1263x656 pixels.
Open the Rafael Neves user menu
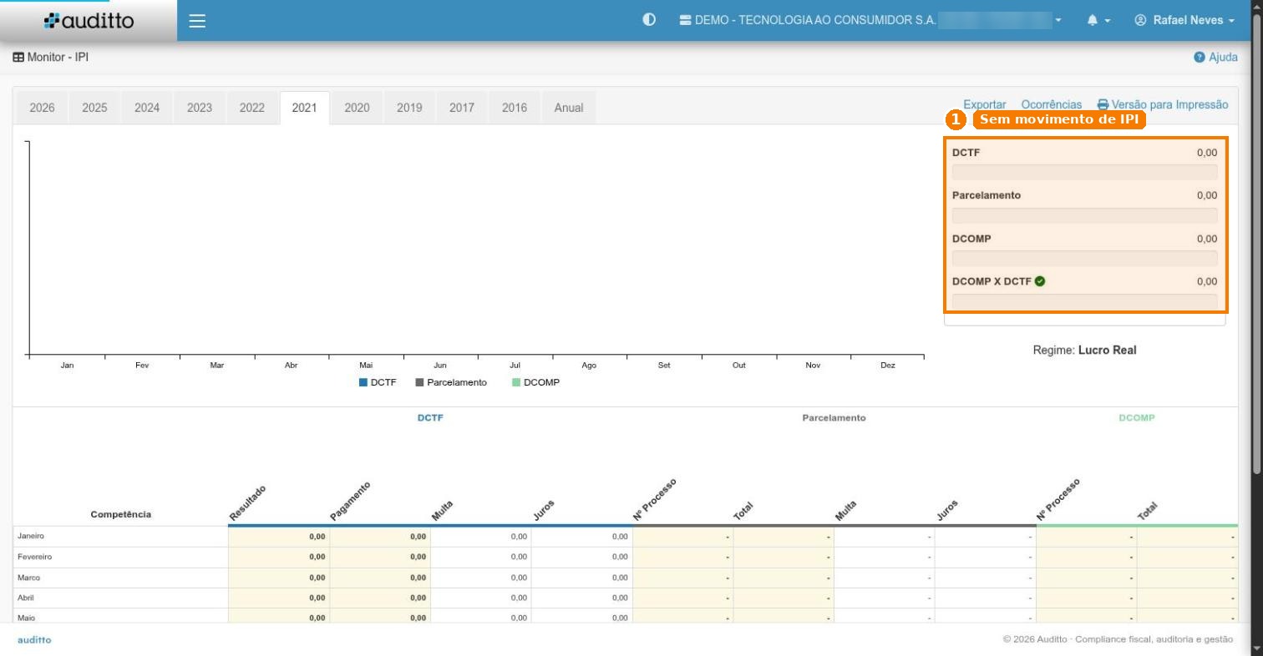pyautogui.click(x=1184, y=20)
